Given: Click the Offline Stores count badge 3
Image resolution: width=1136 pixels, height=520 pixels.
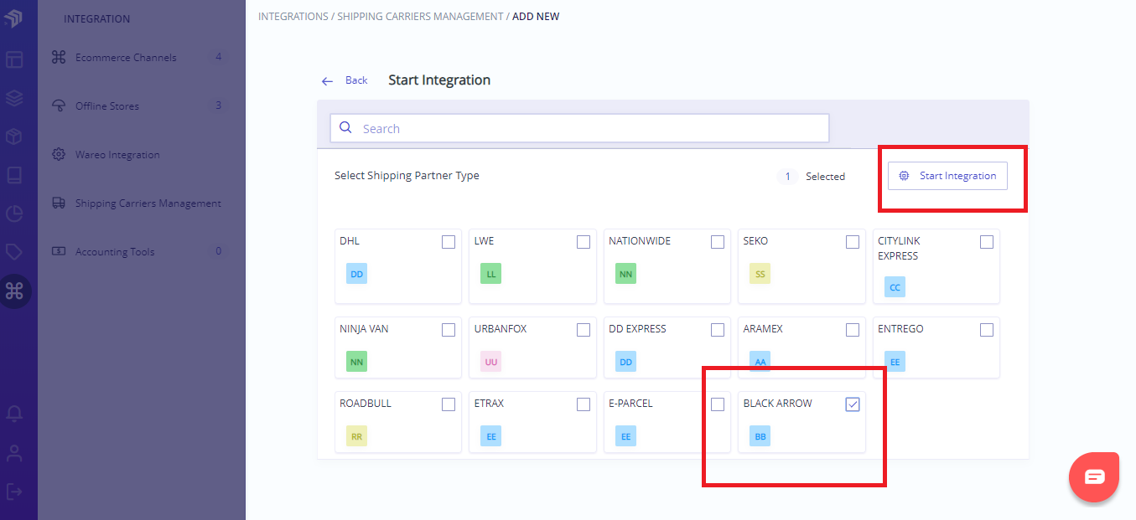Looking at the screenshot, I should click(x=219, y=106).
